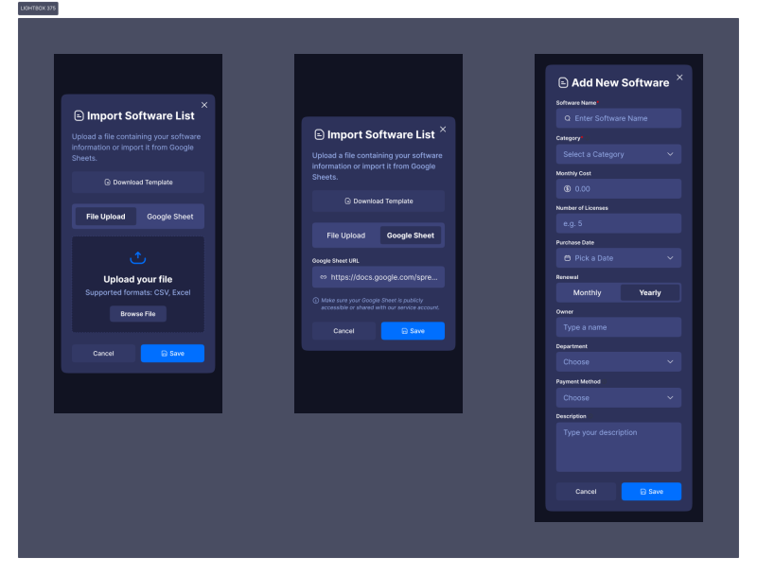This screenshot has height=576, width=757.
Task: Open the Department Choose dropdown
Action: click(619, 362)
